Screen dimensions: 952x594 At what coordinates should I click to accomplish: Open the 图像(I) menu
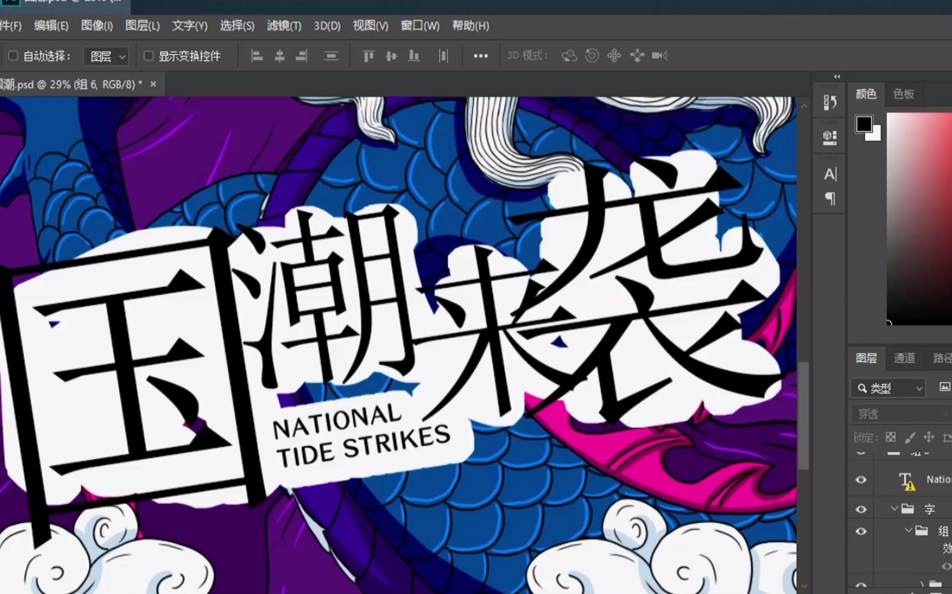coord(97,25)
